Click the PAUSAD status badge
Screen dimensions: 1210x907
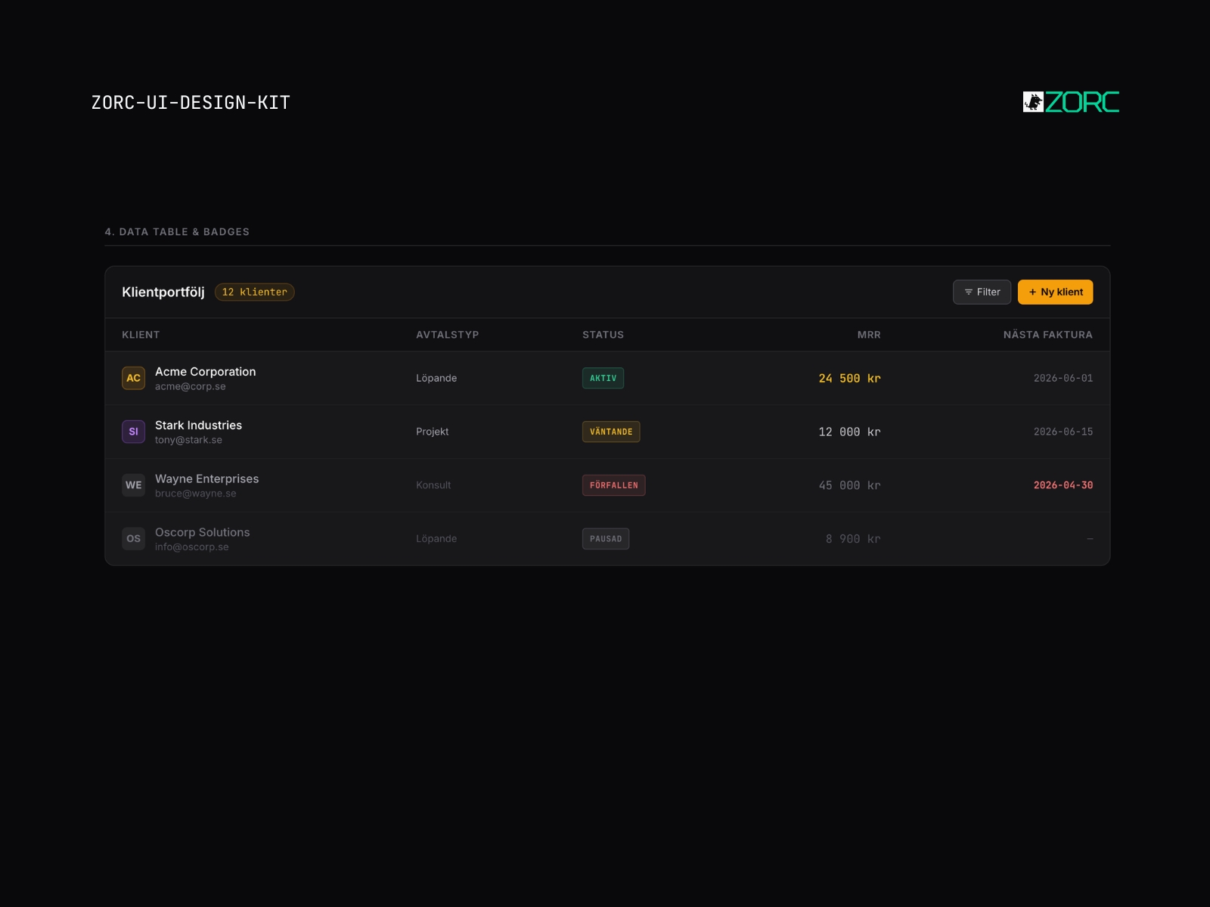pyautogui.click(x=606, y=539)
